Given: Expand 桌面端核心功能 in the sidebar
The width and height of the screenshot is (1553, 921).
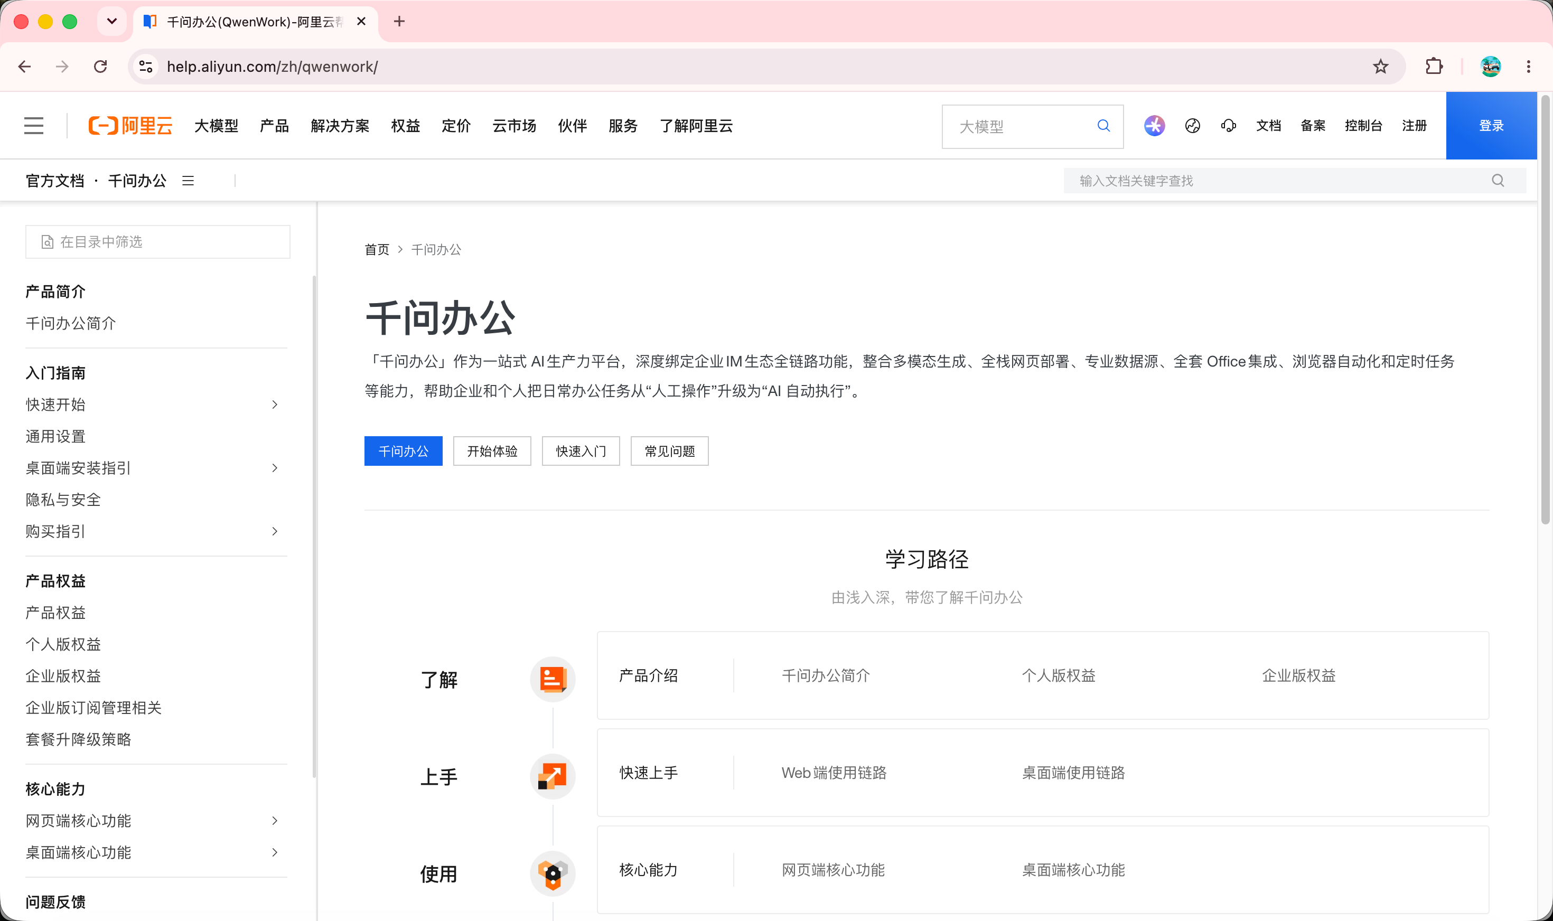Looking at the screenshot, I should pos(275,852).
